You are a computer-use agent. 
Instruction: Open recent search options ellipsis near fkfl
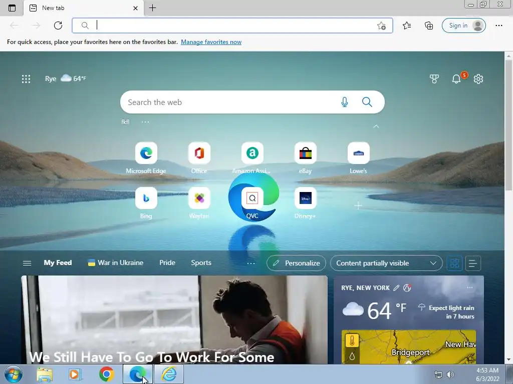pos(145,122)
